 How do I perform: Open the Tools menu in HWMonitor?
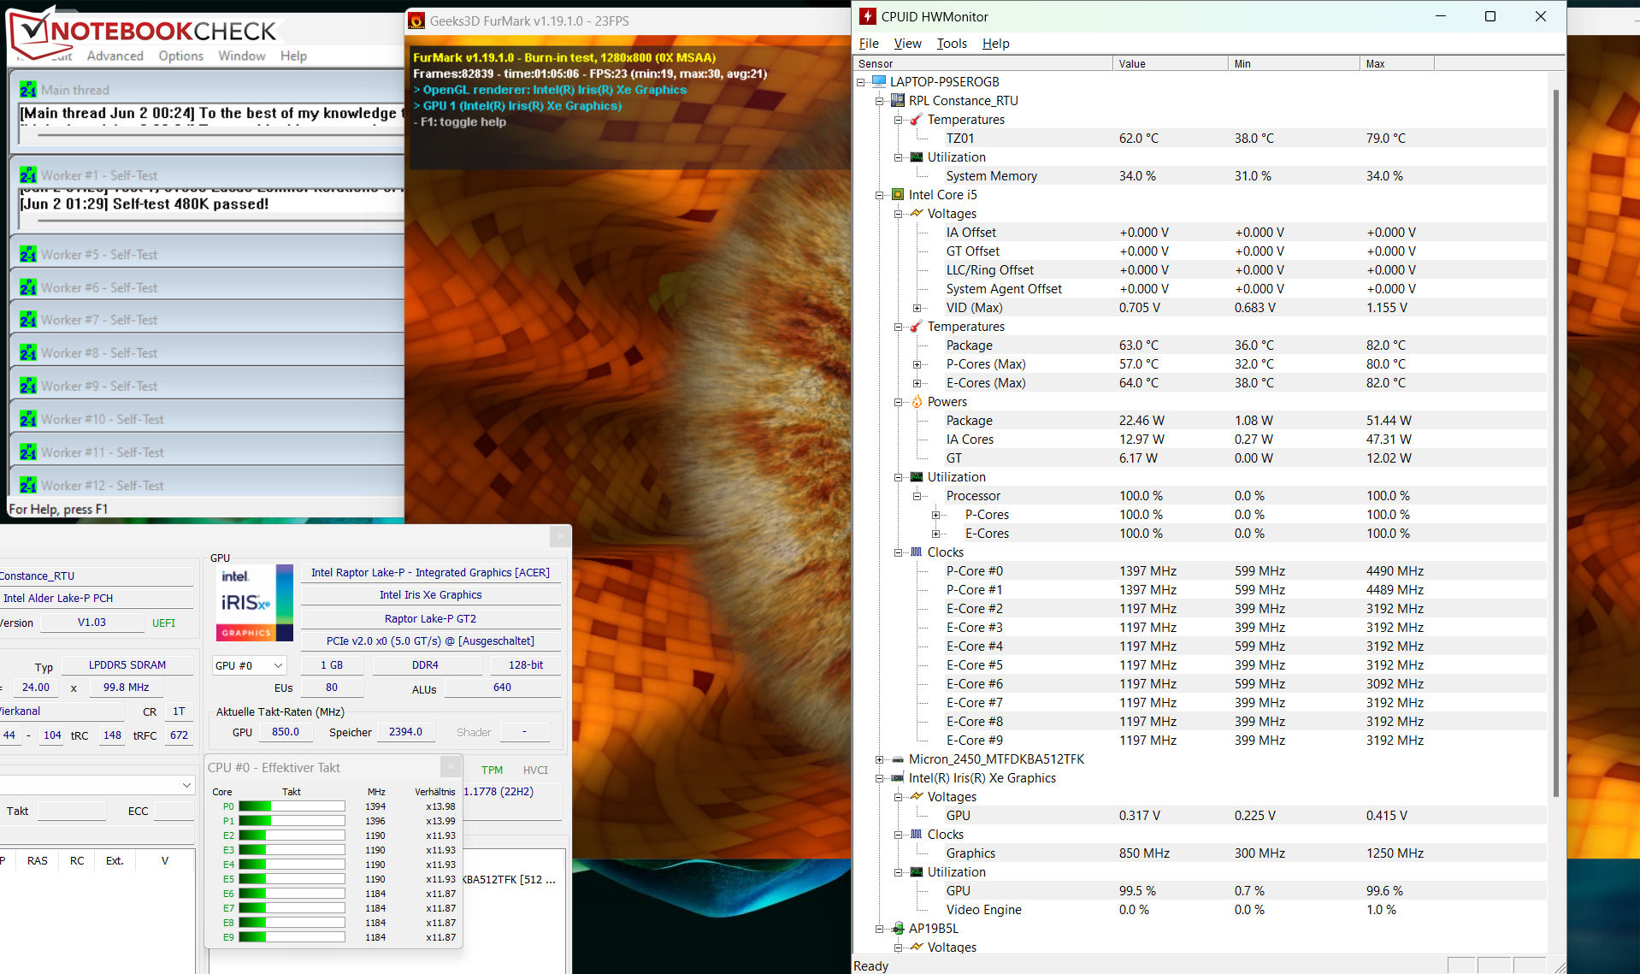(952, 44)
